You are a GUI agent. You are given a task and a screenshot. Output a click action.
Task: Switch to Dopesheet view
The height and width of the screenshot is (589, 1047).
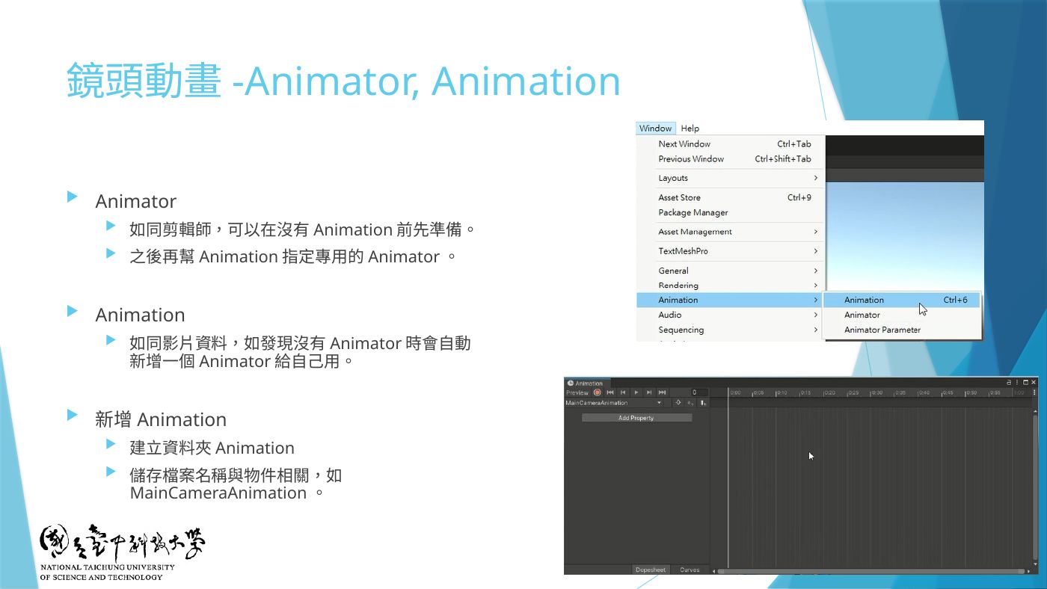click(651, 570)
